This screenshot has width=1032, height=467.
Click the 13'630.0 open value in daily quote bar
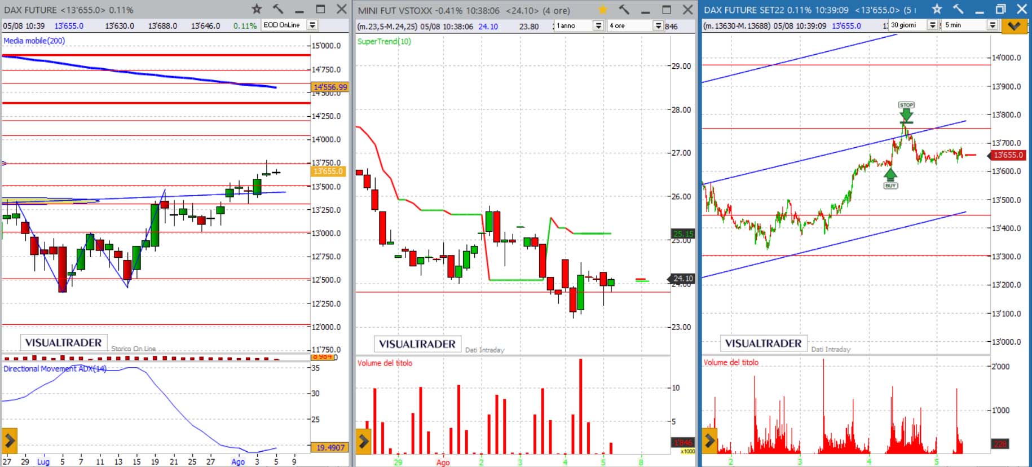click(x=120, y=25)
